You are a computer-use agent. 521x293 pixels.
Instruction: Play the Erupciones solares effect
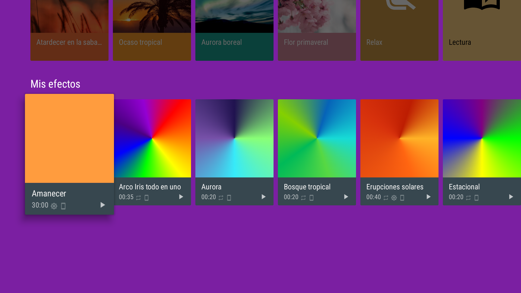(428, 197)
